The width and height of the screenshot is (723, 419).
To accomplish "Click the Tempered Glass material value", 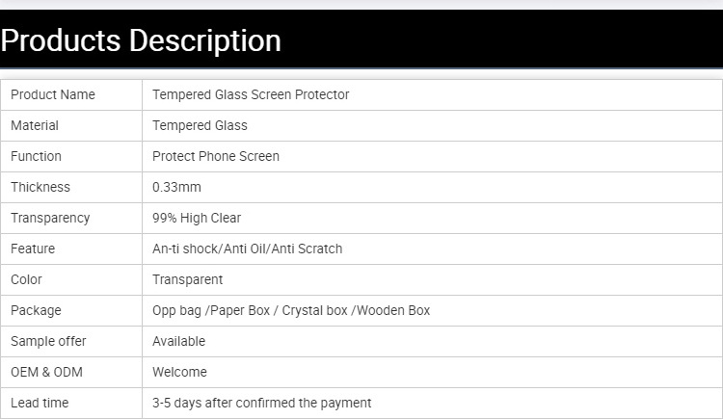I will click(x=200, y=125).
